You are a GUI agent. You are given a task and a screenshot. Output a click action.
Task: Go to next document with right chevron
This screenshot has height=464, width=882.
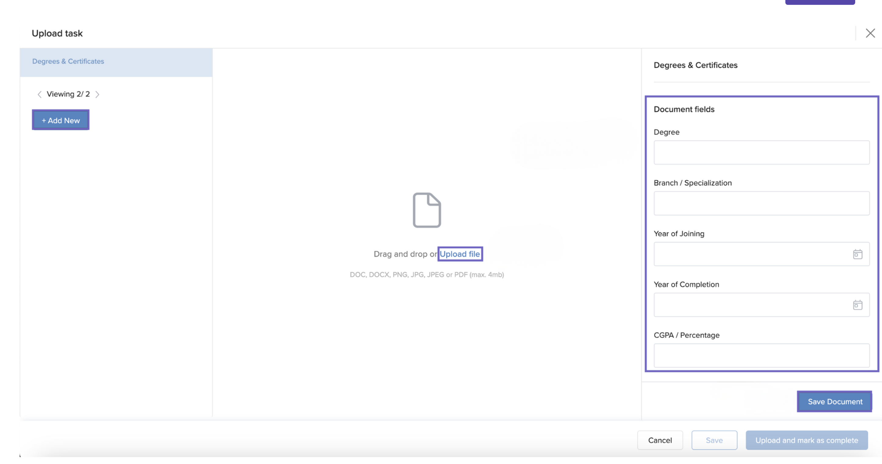tap(97, 94)
